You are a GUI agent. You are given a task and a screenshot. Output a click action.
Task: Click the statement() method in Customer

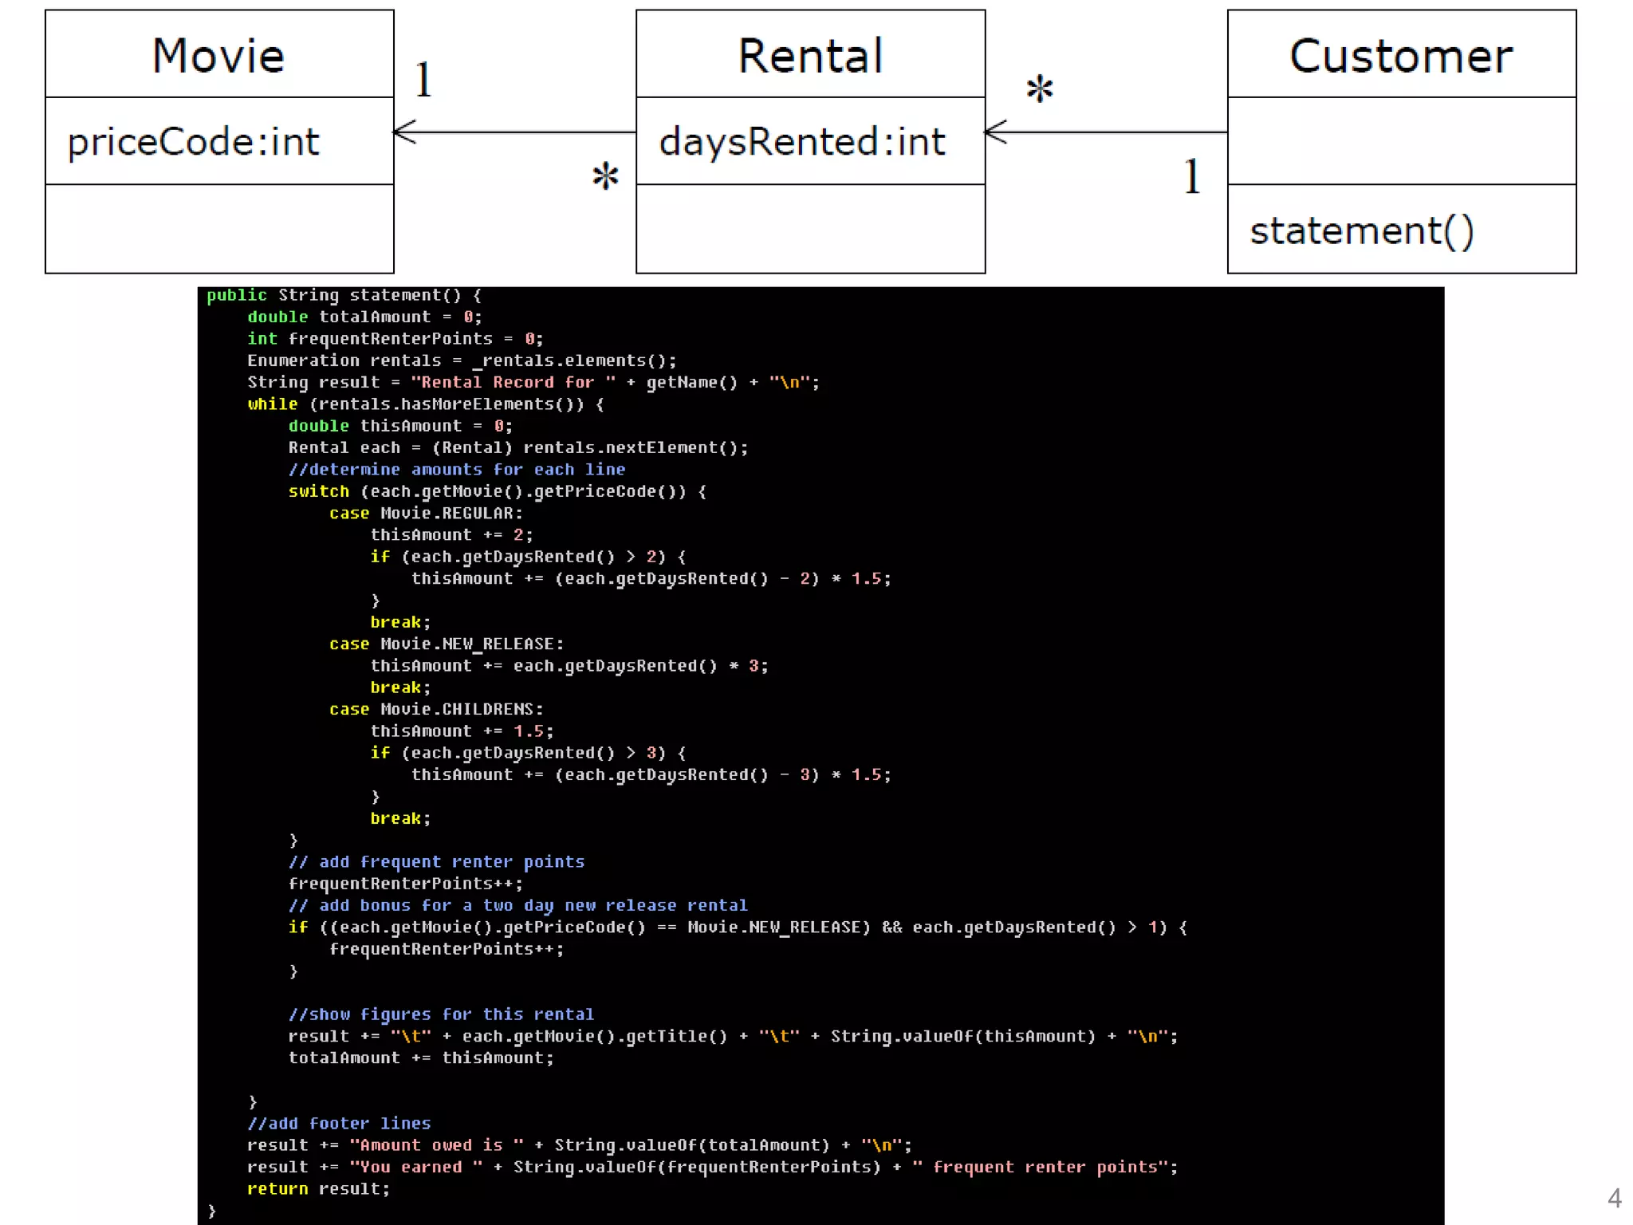pyautogui.click(x=1362, y=230)
